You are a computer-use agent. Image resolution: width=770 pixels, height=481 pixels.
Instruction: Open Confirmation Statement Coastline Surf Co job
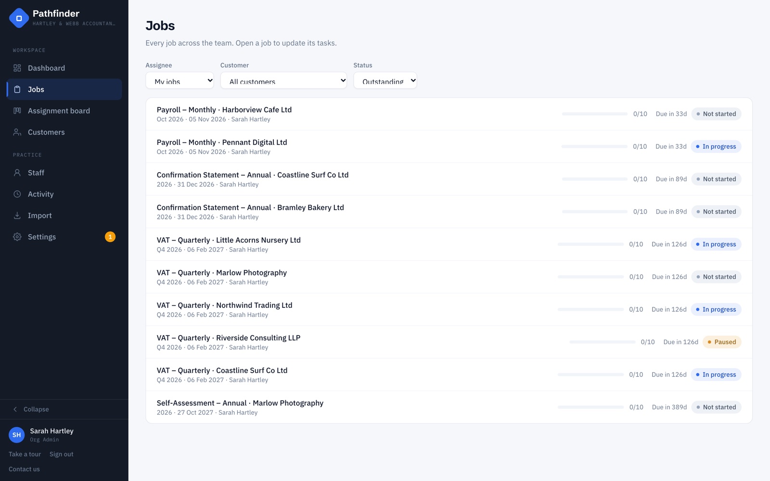click(449, 179)
